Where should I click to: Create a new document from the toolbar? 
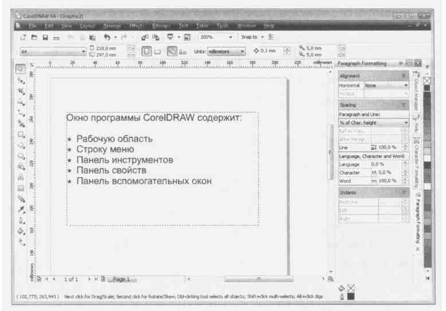[x=23, y=37]
